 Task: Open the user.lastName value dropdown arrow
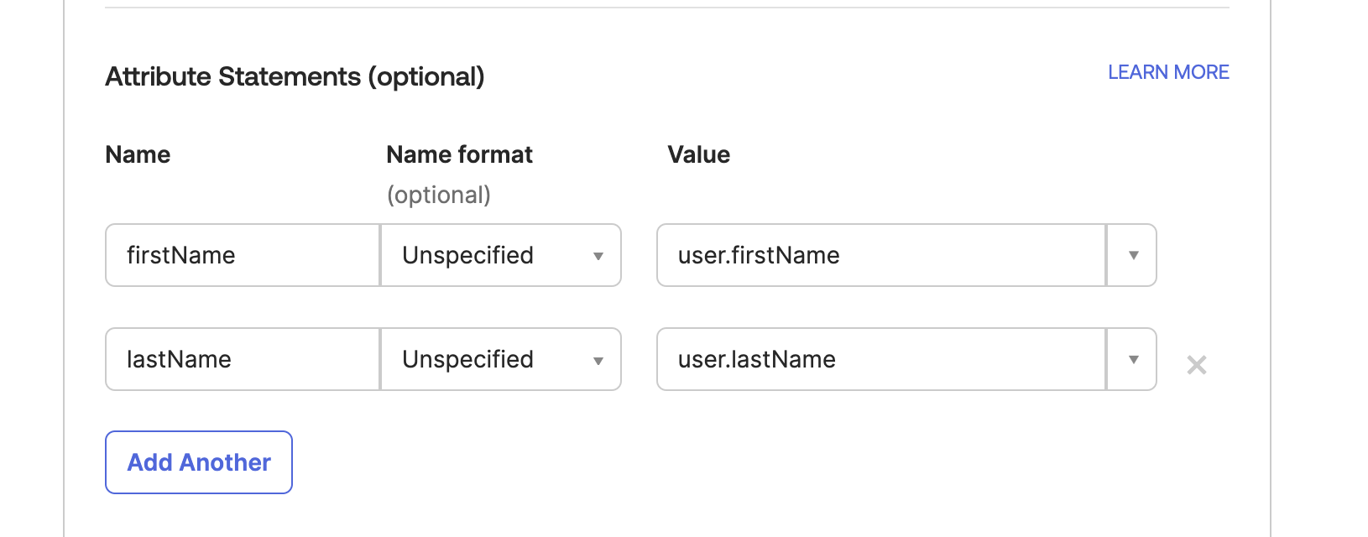point(1132,359)
